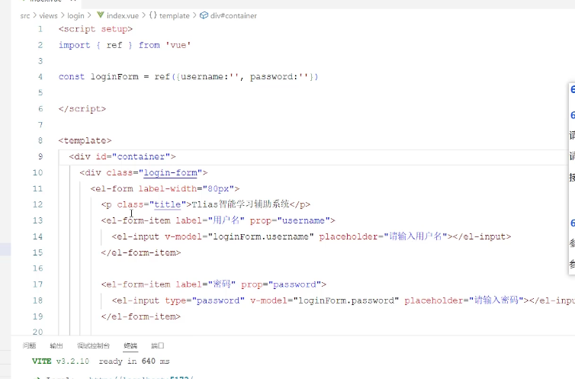Click the closing '</script>' tag
The image size is (575, 379).
point(82,109)
